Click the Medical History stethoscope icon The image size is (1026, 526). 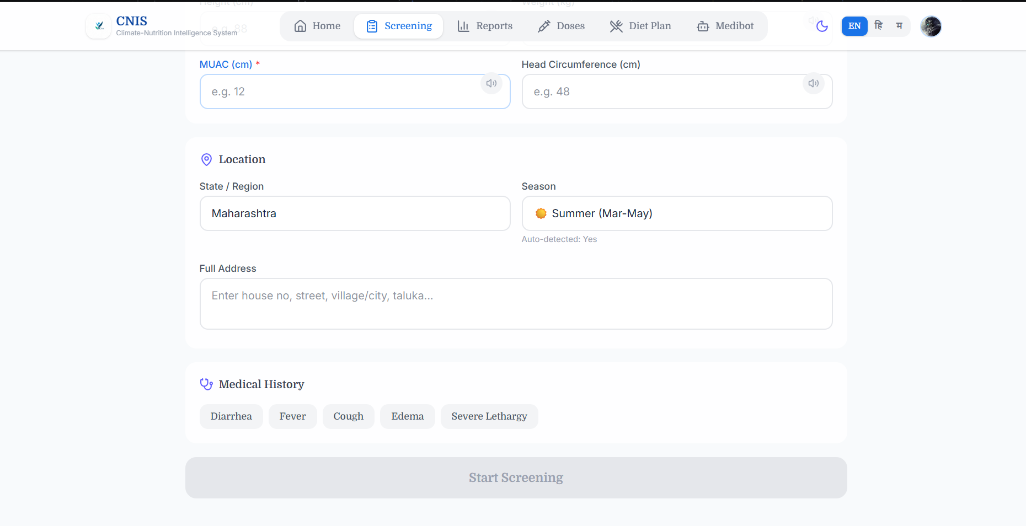[206, 384]
